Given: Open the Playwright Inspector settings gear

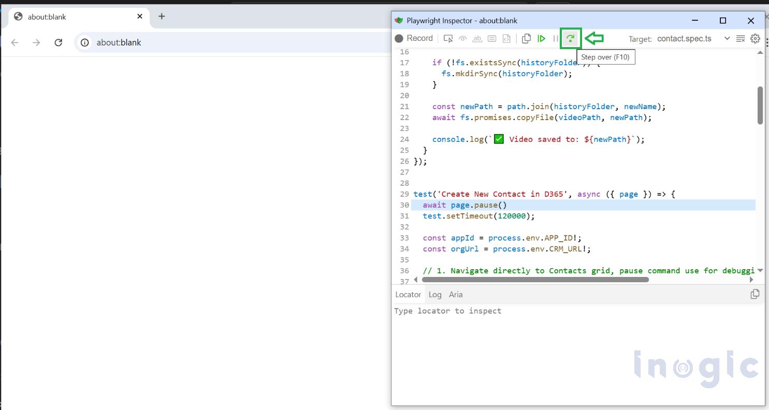Looking at the screenshot, I should click(x=755, y=38).
